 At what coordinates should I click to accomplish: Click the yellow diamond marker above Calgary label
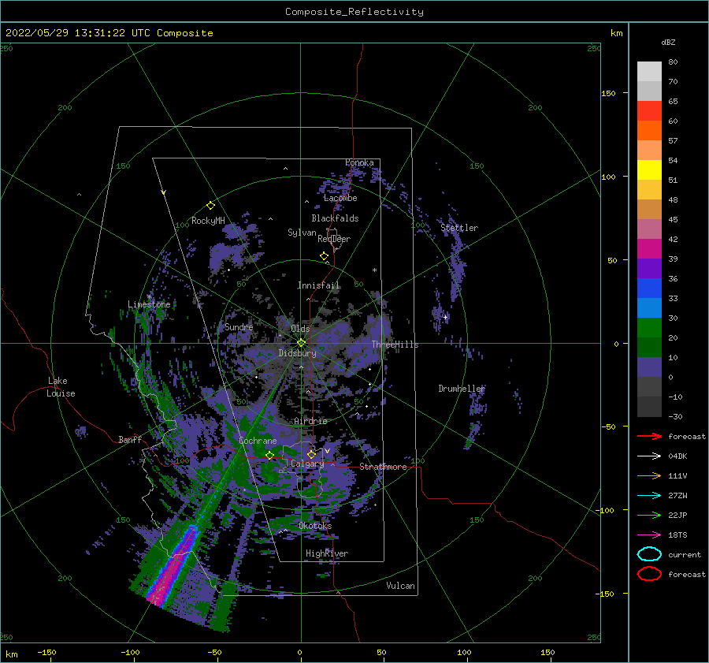coord(311,454)
